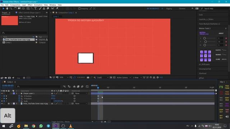Viewport: 230px width, 129px height.
Task: Open the File menu
Action: (2, 5)
